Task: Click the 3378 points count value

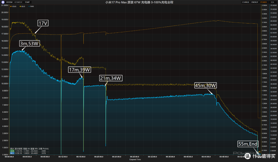Action: pyautogui.click(x=44, y=153)
